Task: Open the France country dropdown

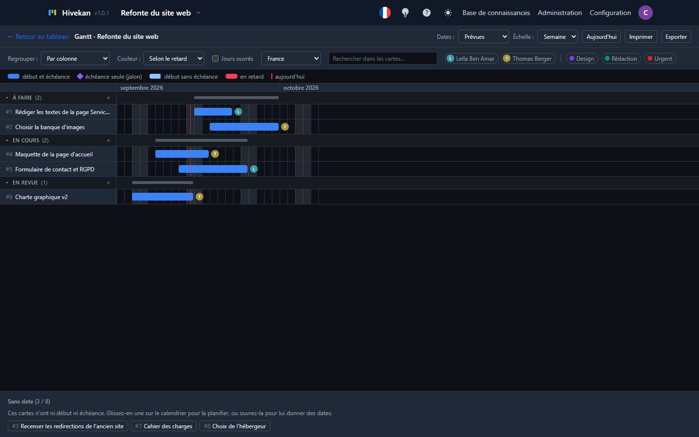Action: click(x=291, y=58)
